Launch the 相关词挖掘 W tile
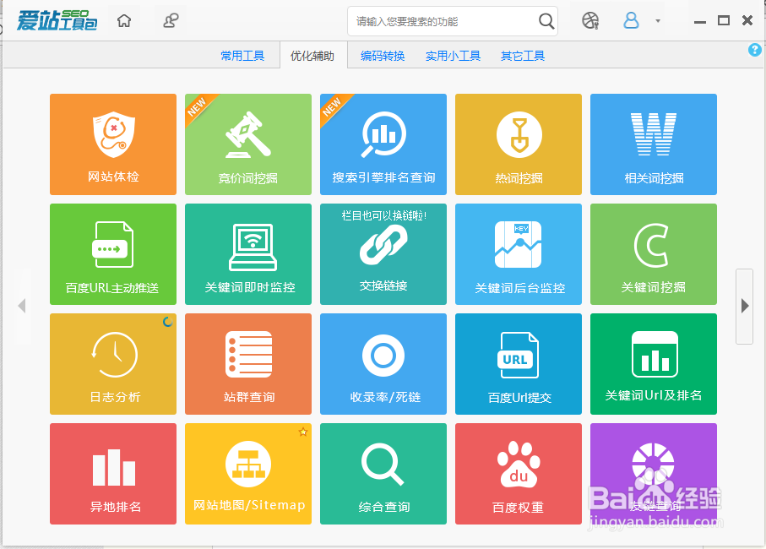This screenshot has height=549, width=766. point(654,144)
